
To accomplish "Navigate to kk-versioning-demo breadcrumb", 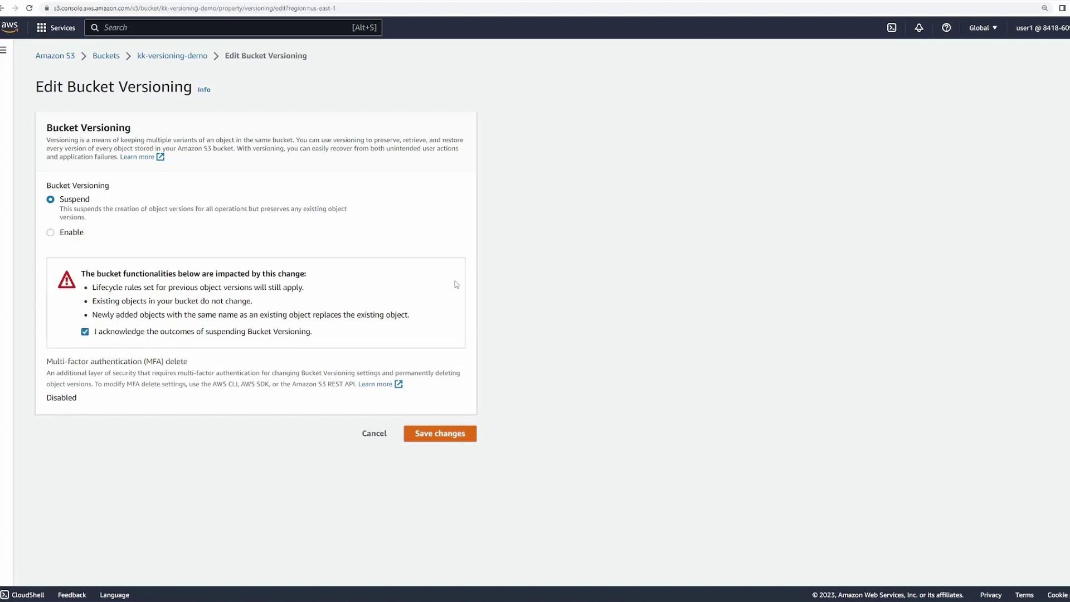I will [172, 56].
